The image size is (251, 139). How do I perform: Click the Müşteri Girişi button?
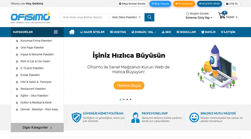(x=209, y=4)
